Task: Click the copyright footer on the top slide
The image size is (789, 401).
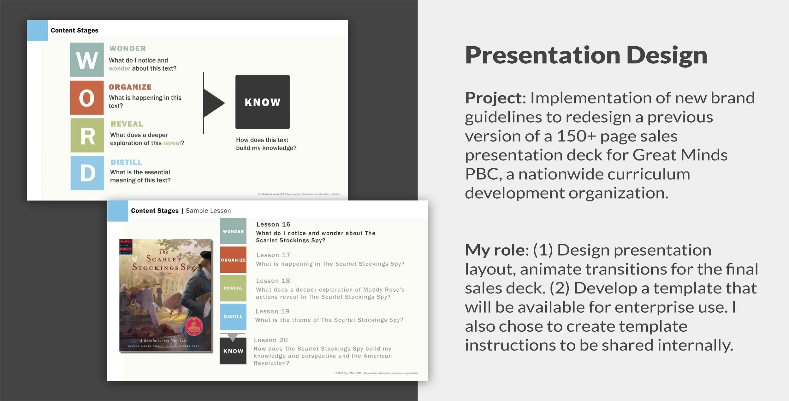Action: pos(299,194)
